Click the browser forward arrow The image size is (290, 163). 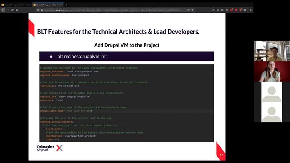coord(8,10)
